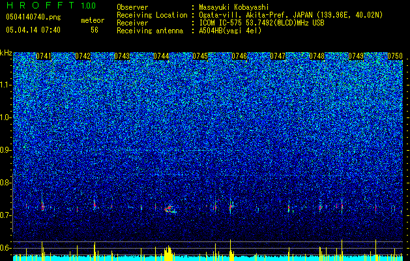Click the 0742 time marker
Screen dimensions: 410x261
click(83, 56)
